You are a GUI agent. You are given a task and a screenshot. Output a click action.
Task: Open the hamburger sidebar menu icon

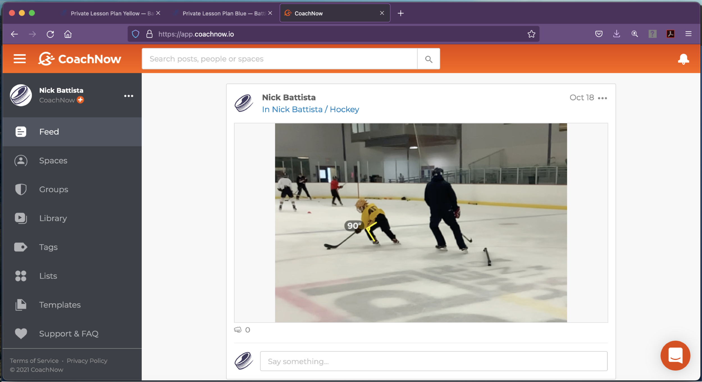click(20, 59)
